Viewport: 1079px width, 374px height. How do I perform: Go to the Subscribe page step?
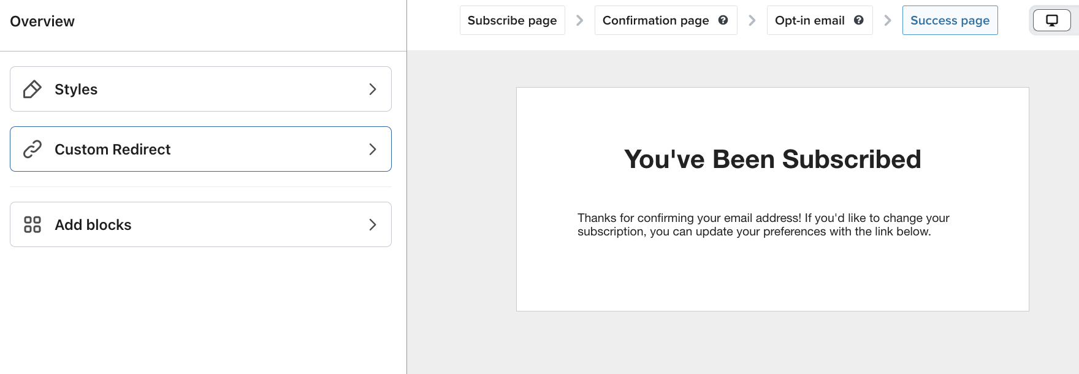tap(512, 20)
